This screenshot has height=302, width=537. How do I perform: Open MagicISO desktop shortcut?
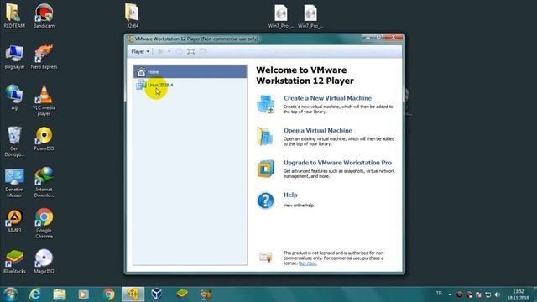(x=44, y=262)
